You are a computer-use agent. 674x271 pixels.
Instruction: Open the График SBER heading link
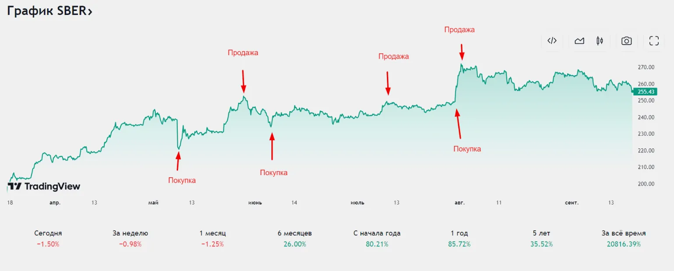click(x=49, y=11)
